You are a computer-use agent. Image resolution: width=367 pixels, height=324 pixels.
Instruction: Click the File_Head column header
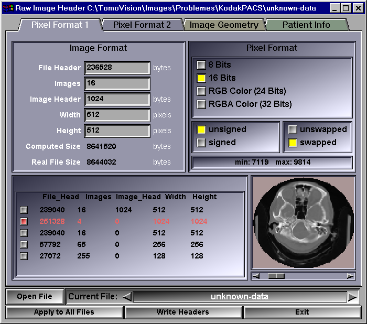[61, 197]
